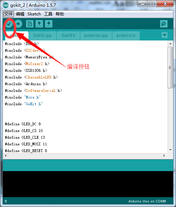
Task: Click the line #include <Arduino.h>
Action: pyautogui.click(x=26, y=84)
